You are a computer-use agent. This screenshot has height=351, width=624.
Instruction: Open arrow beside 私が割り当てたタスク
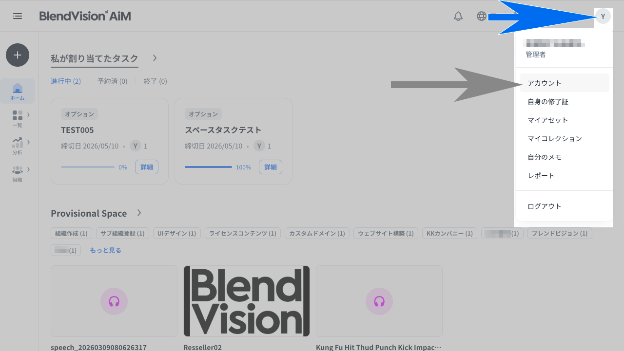155,58
